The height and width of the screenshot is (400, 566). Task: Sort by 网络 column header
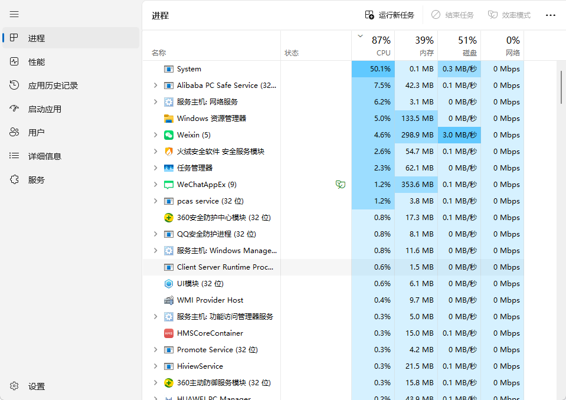tap(502, 45)
